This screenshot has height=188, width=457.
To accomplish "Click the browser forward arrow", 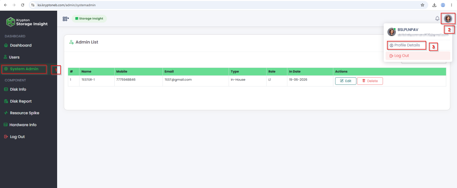I will pyautogui.click(x=14, y=5).
